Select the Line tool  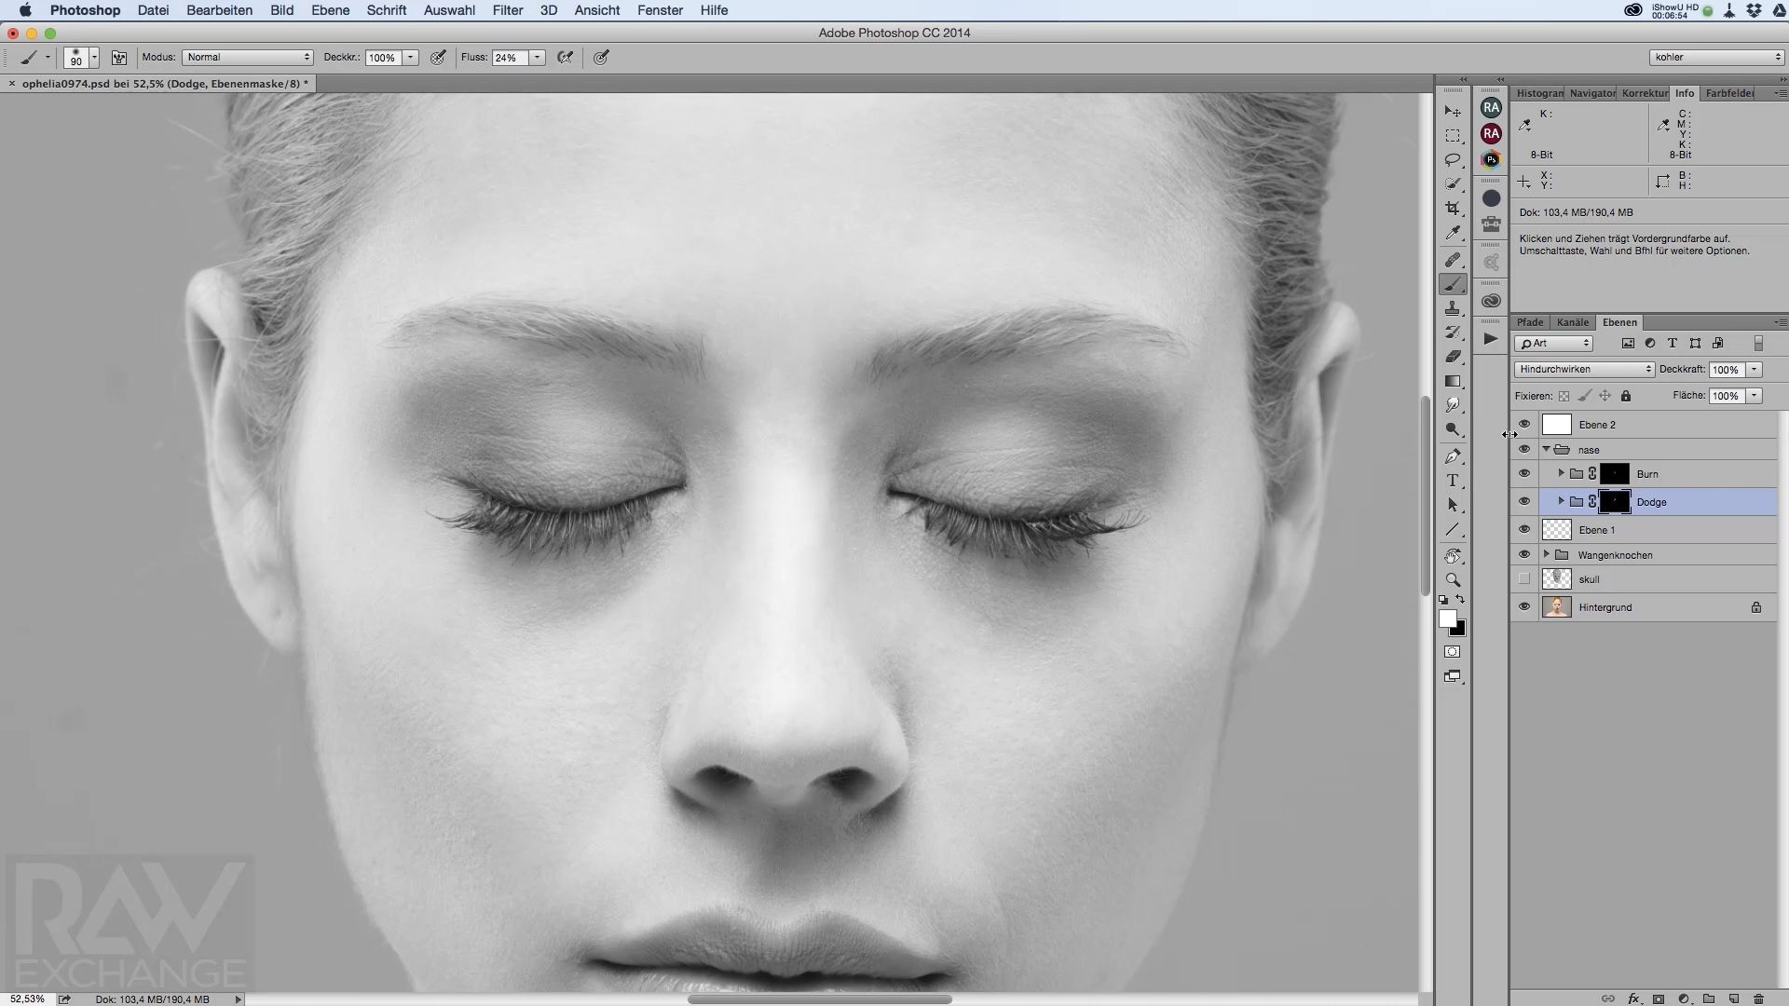click(x=1452, y=529)
